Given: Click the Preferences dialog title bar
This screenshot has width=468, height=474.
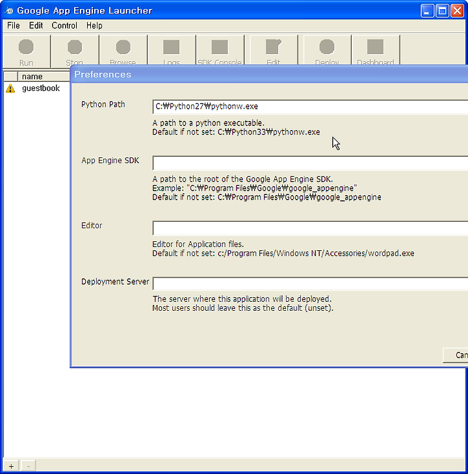Looking at the screenshot, I should (x=269, y=74).
